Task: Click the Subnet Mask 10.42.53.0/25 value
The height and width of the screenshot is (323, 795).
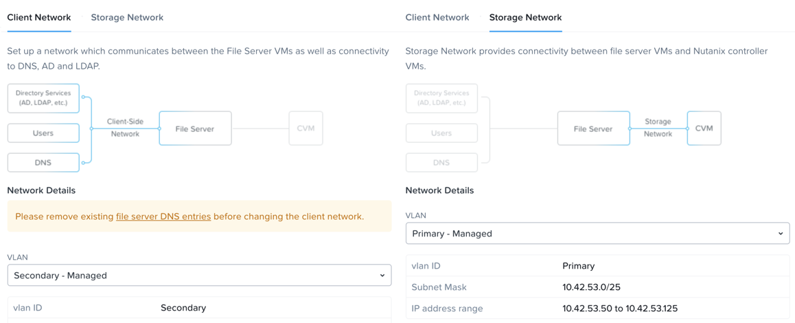Action: (592, 287)
